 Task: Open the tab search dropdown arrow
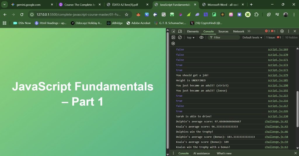pyautogui.click(x=4, y=5)
